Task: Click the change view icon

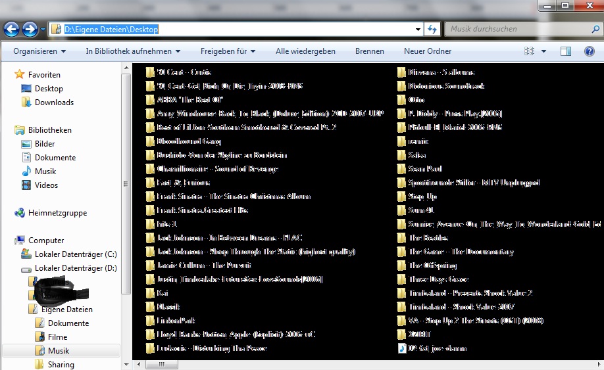Action: (x=529, y=51)
